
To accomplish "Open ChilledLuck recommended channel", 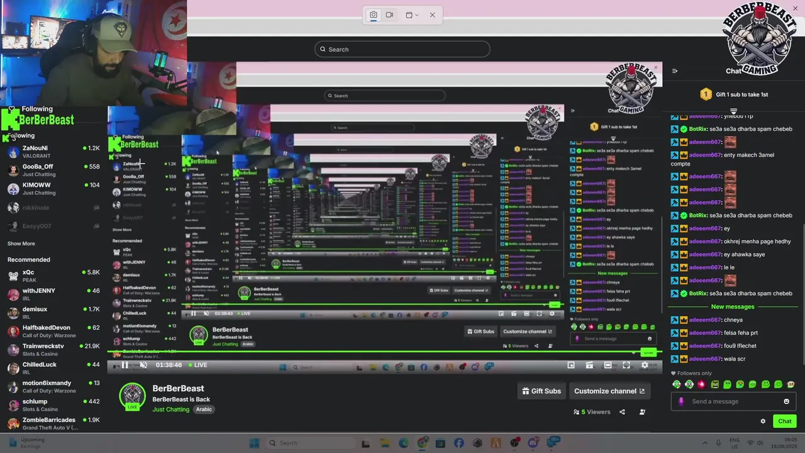I will [x=53, y=368].
